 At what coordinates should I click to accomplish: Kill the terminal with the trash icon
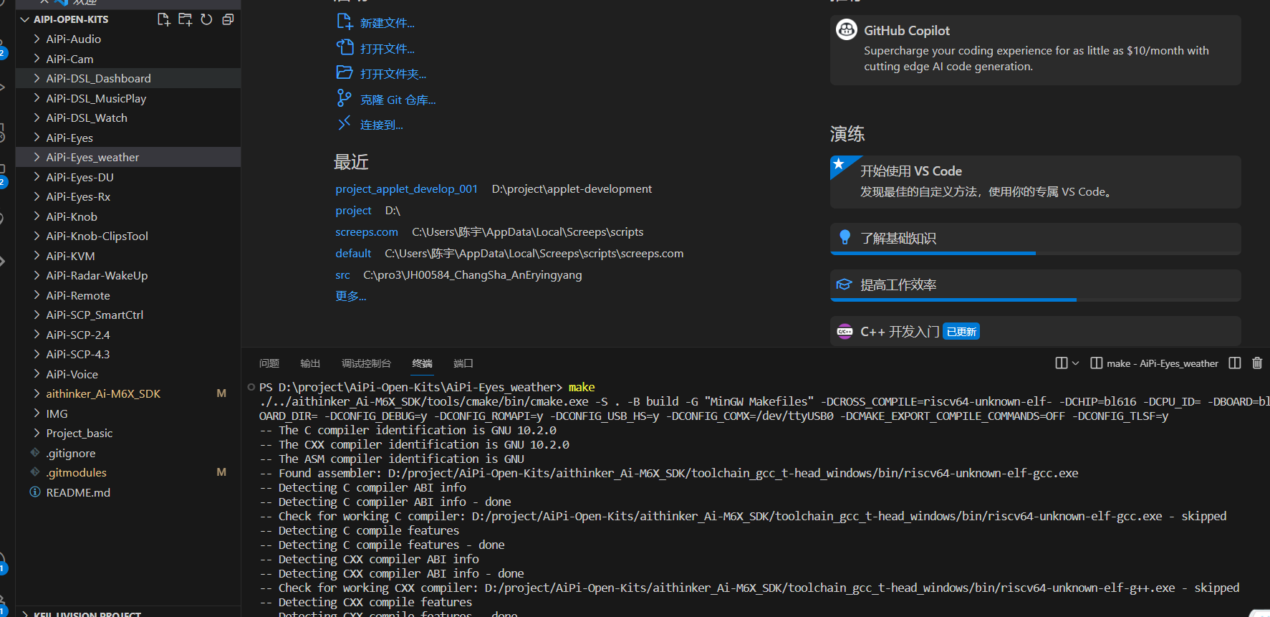[x=1257, y=363]
